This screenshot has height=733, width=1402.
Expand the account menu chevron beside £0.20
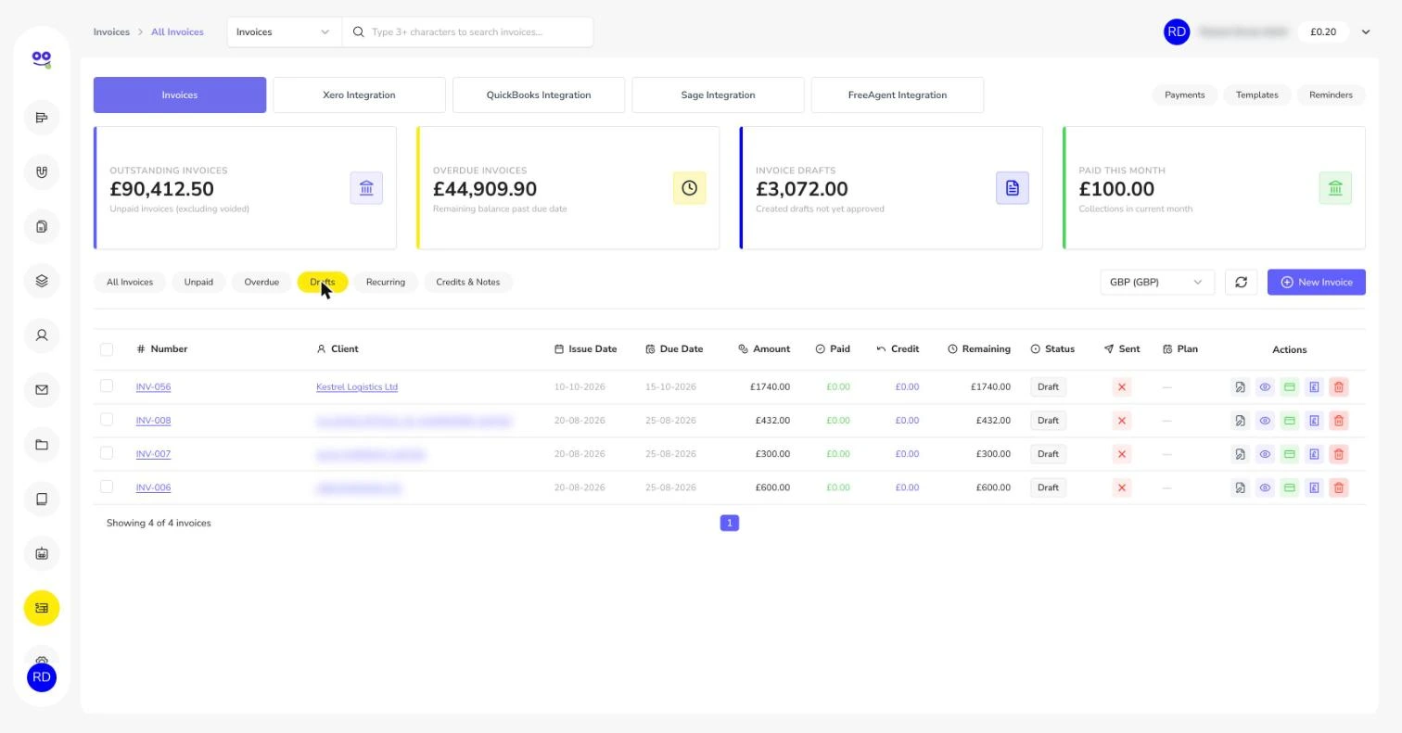(x=1365, y=32)
